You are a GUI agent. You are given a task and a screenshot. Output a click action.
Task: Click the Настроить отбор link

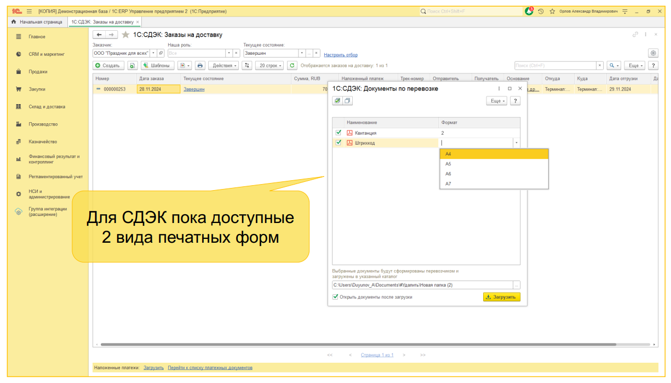click(340, 55)
